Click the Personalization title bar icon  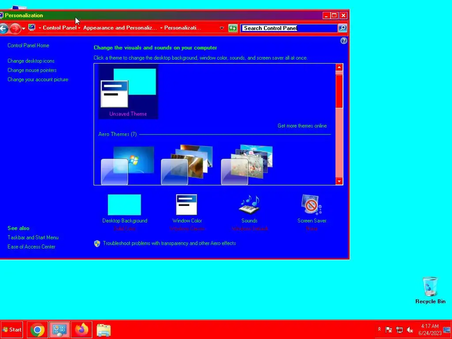[1, 15]
